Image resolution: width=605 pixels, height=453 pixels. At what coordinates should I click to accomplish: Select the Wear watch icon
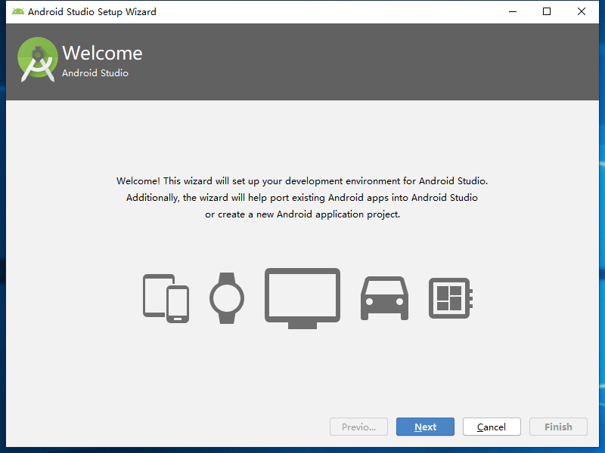point(227,298)
